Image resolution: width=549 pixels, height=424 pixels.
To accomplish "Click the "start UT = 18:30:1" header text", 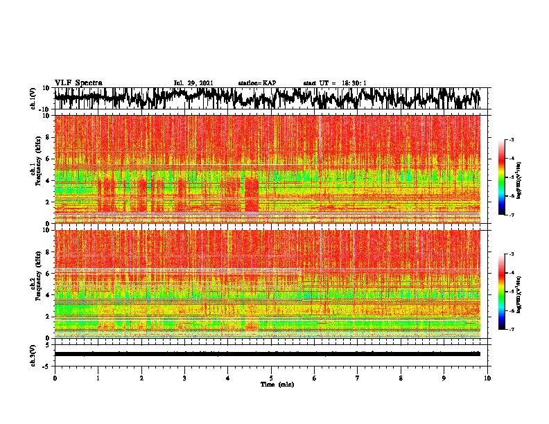I will click(335, 83).
